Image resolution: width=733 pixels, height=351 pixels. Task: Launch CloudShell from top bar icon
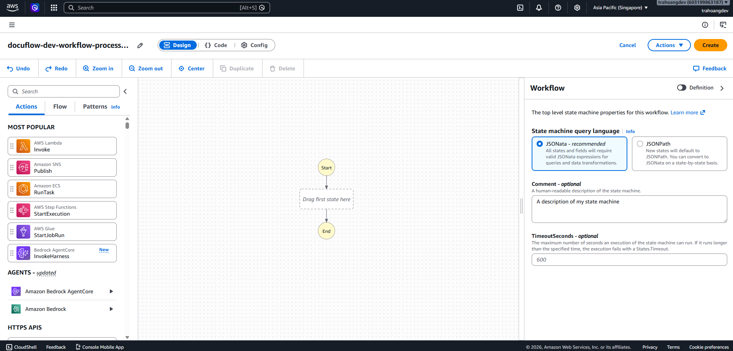(520, 8)
